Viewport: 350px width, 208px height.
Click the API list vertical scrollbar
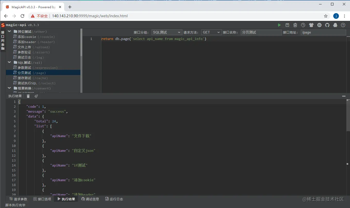pos(81,43)
